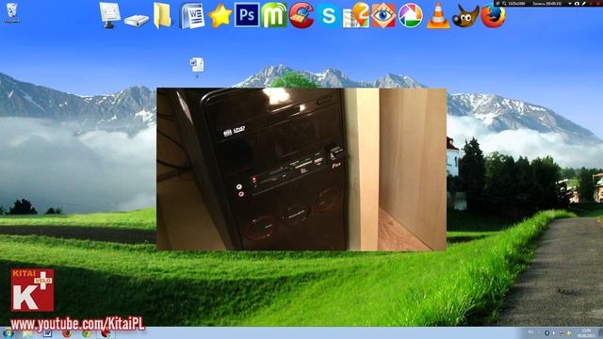Launch CCleaner from the dock
Image resolution: width=603 pixels, height=339 pixels.
(x=301, y=15)
